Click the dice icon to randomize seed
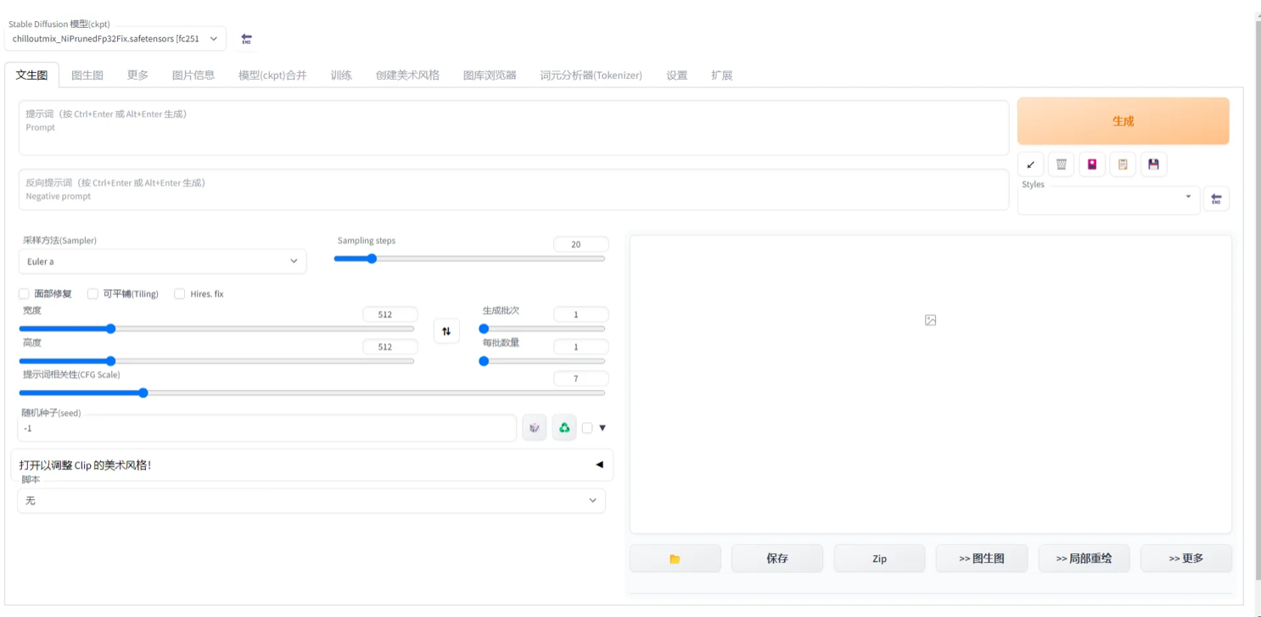Image resolution: width=1261 pixels, height=617 pixels. pyautogui.click(x=535, y=428)
